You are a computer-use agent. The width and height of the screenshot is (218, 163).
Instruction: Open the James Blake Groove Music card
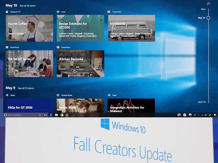coord(80,106)
